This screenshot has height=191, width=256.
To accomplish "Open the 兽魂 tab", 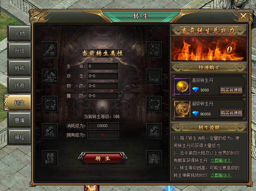I will coord(19,120).
